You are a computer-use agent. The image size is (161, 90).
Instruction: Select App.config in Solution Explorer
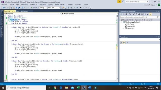131,26
